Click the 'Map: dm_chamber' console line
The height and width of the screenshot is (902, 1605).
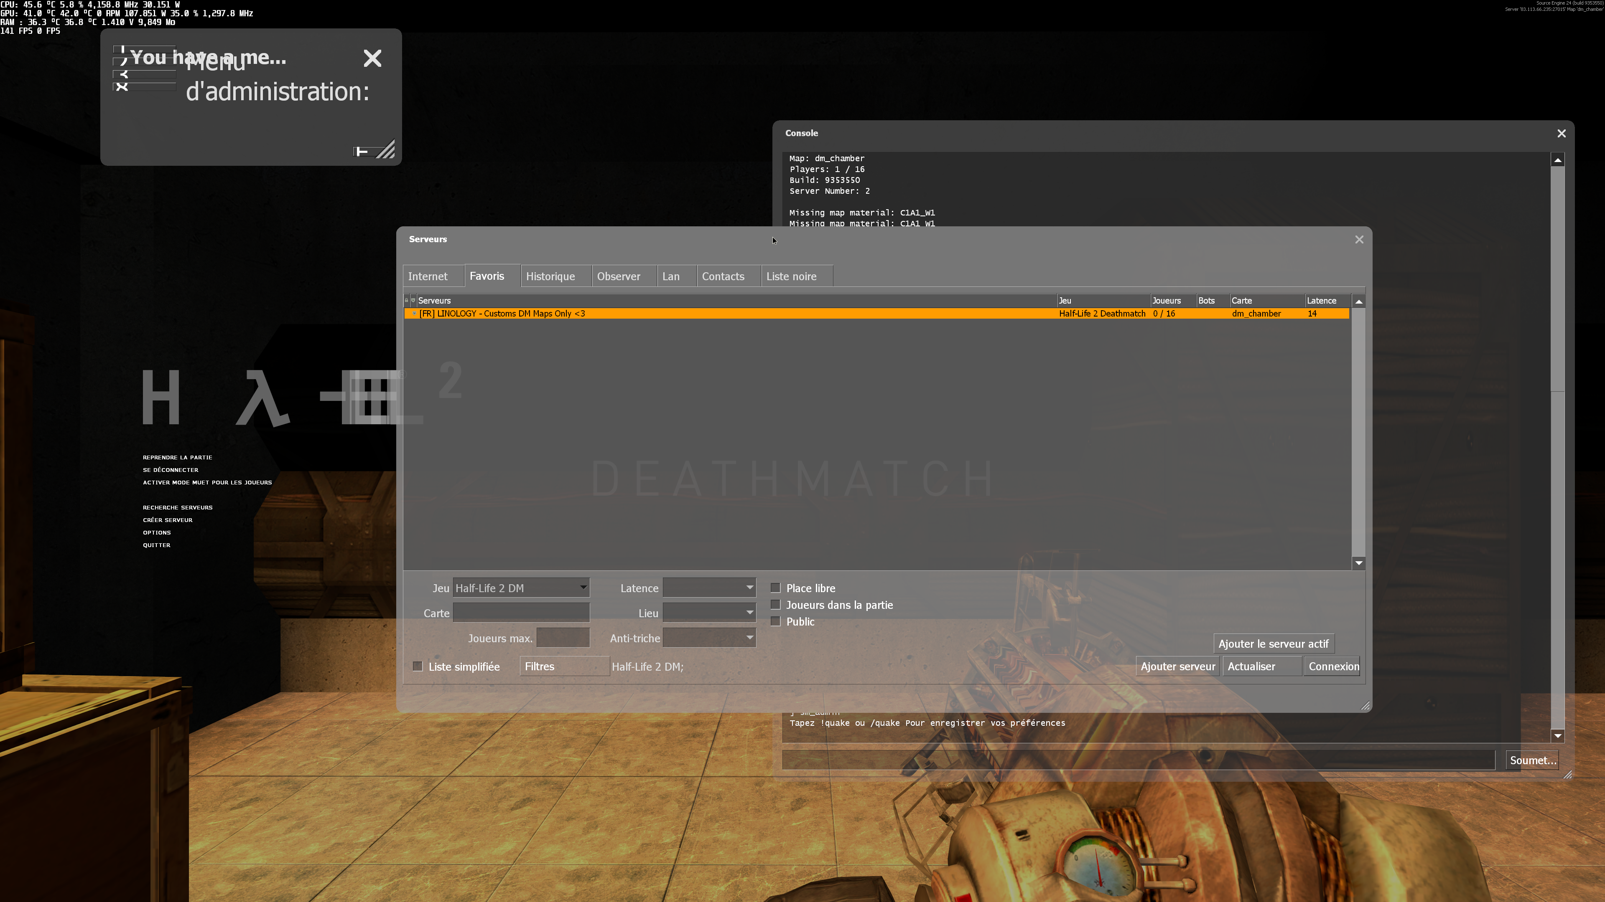click(x=827, y=158)
